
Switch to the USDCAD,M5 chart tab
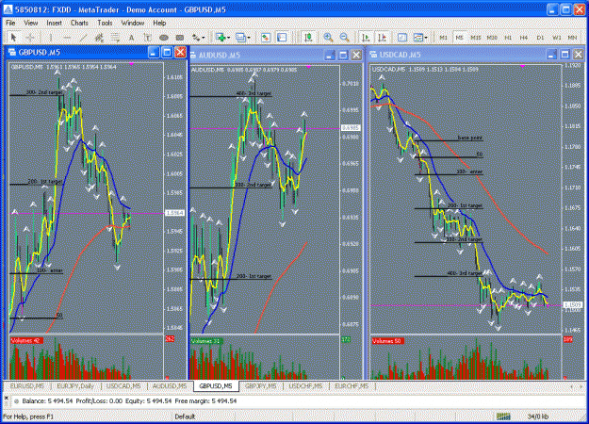(x=123, y=386)
